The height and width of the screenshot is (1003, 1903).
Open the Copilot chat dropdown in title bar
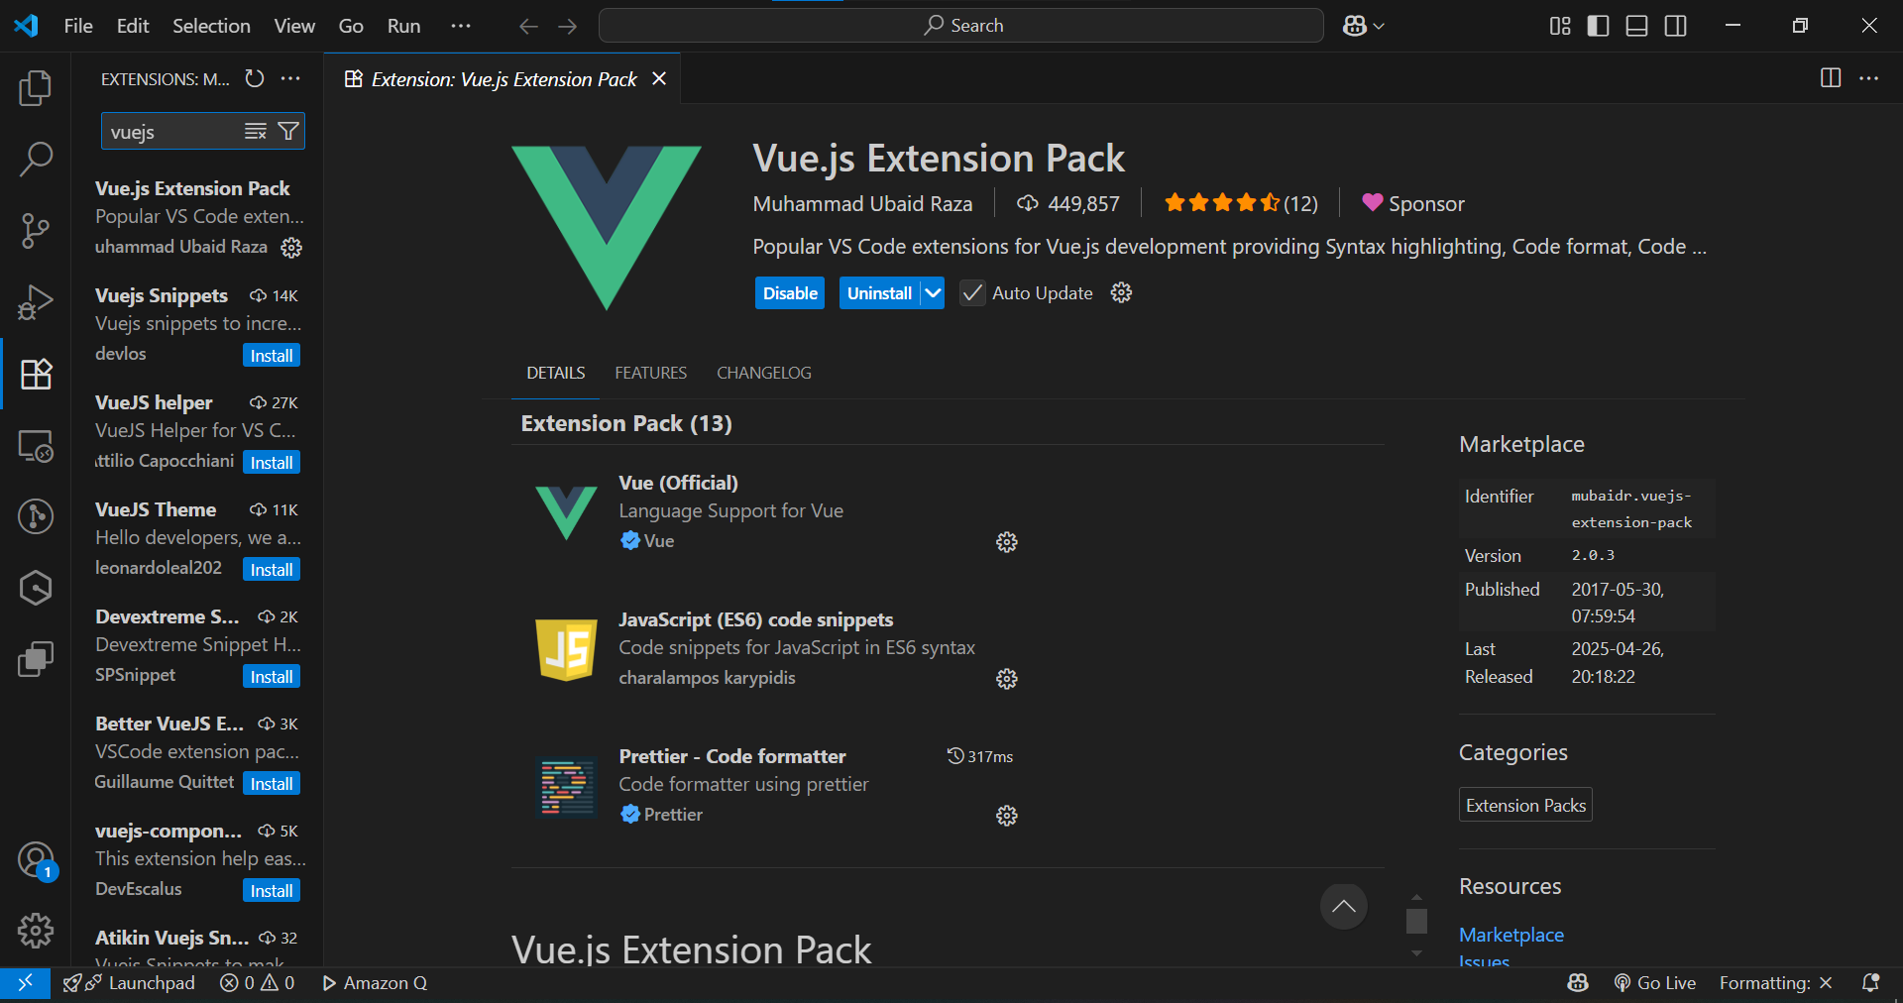[1364, 26]
